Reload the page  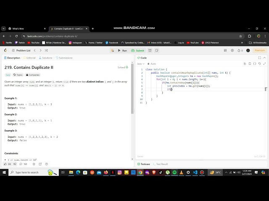tap(16, 36)
